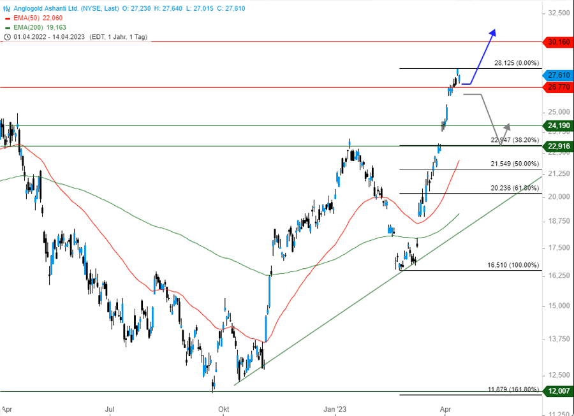This screenshot has height=416, width=574.
Task: Click the 28,125 (0.00%) Fibonacci label
Action: tap(517, 63)
